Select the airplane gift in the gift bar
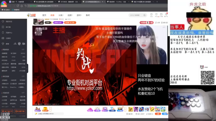Image resolution: width=216 pixels, height=121 pixels. 147,109
